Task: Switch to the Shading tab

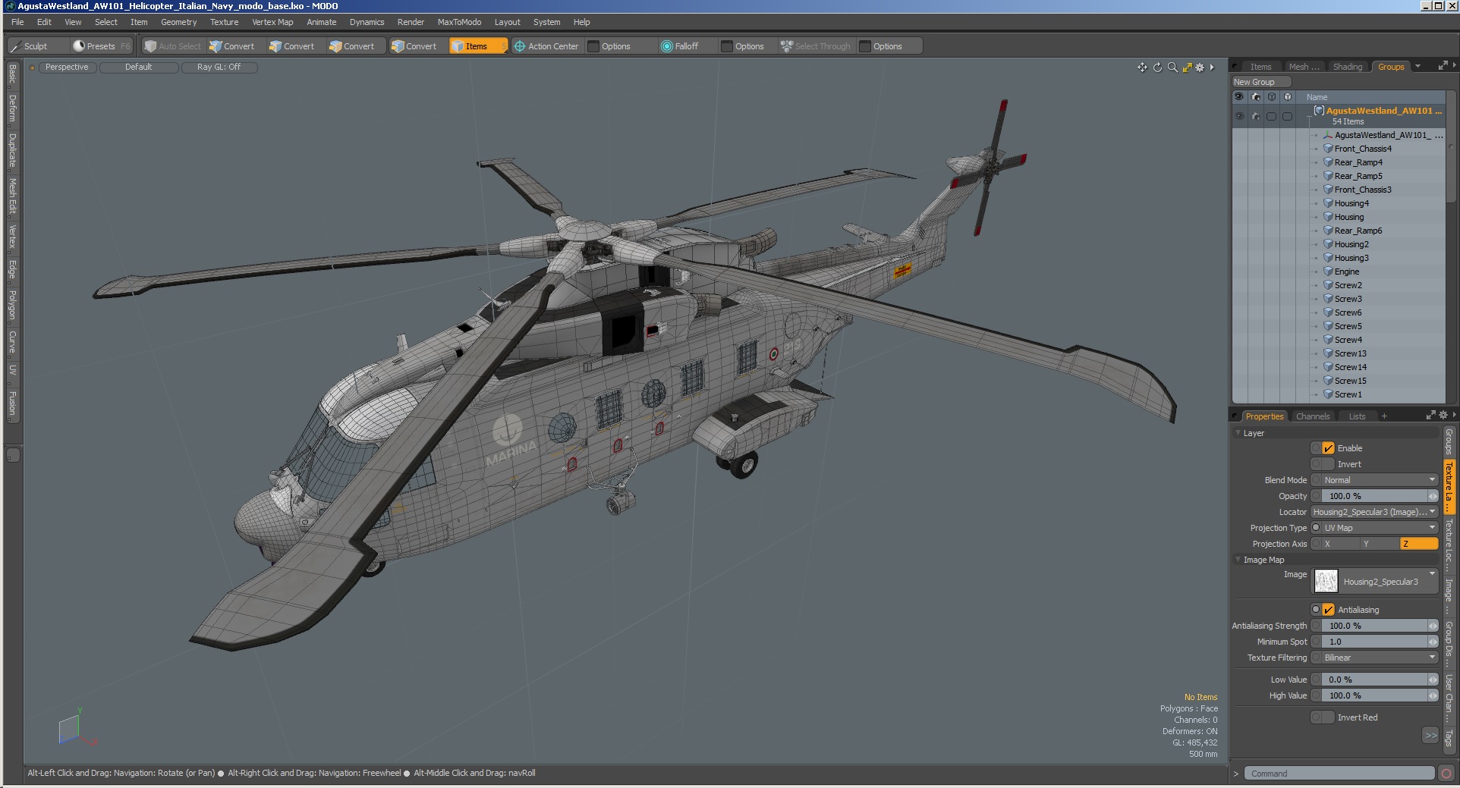Action: pos(1348,67)
